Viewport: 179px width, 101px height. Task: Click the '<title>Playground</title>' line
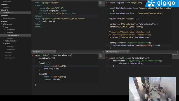click(53, 11)
